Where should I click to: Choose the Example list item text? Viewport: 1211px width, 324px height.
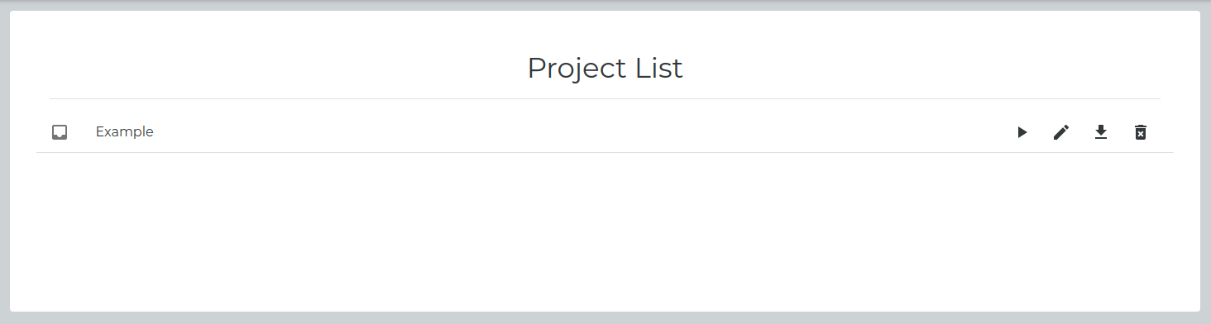[125, 131]
